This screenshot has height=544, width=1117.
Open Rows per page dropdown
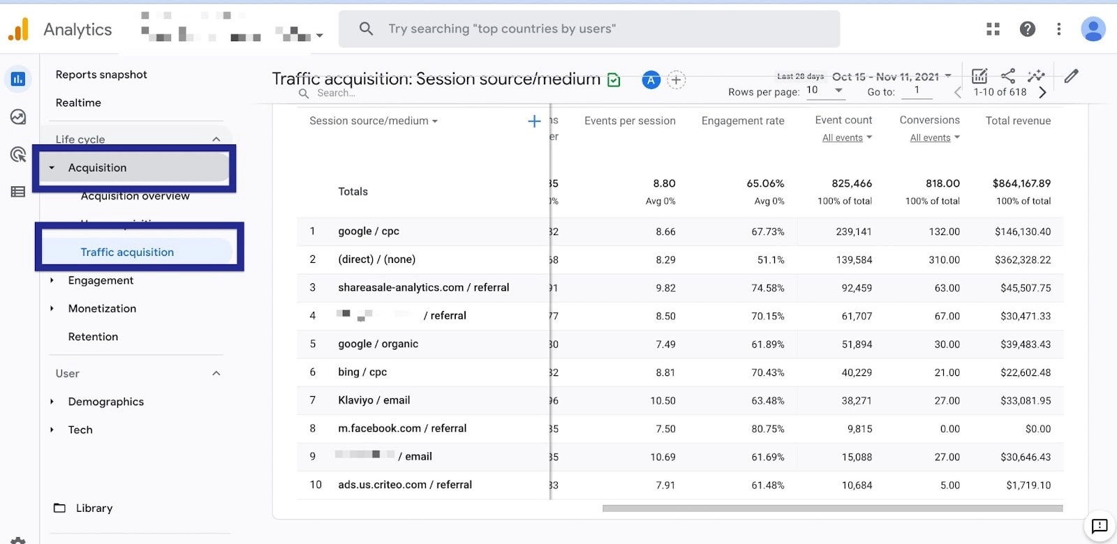point(825,90)
